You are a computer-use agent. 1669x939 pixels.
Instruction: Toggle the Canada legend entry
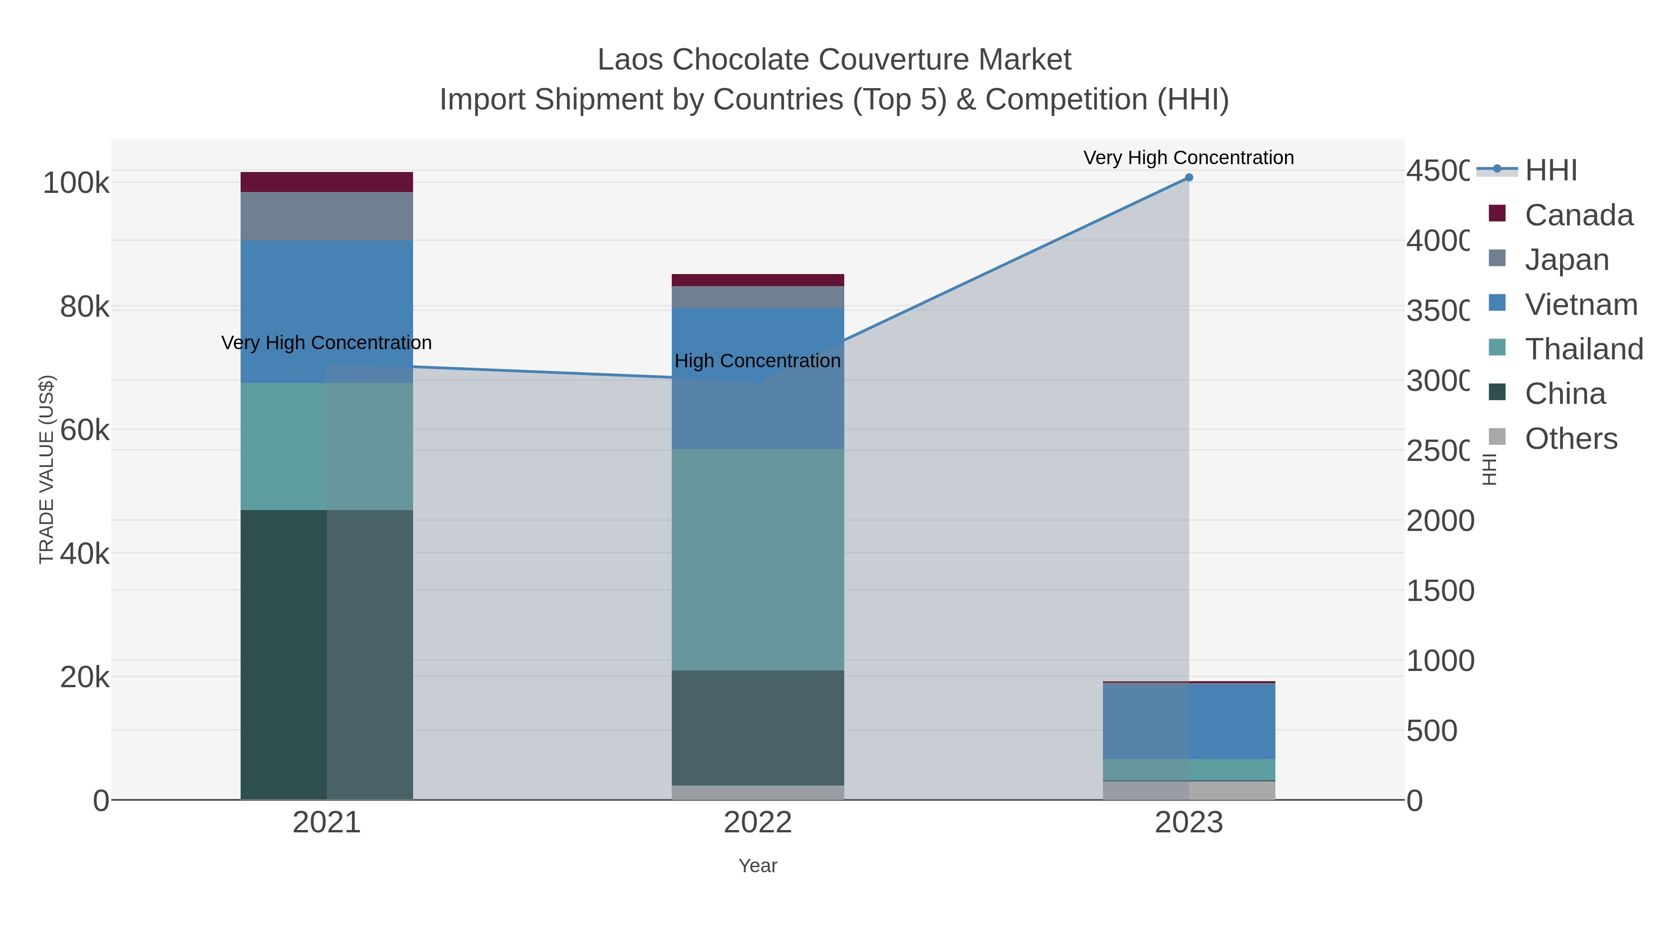point(1561,215)
